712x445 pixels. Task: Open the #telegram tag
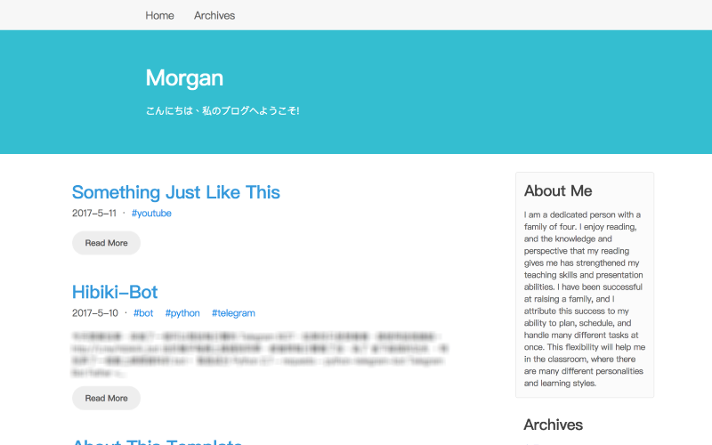(x=233, y=313)
